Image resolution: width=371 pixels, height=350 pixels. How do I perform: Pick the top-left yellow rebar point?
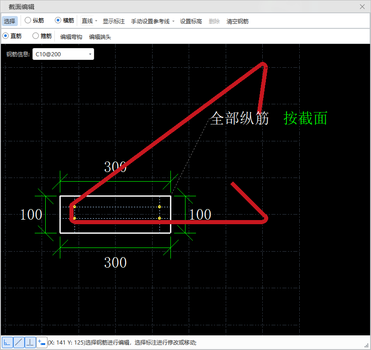click(74, 207)
